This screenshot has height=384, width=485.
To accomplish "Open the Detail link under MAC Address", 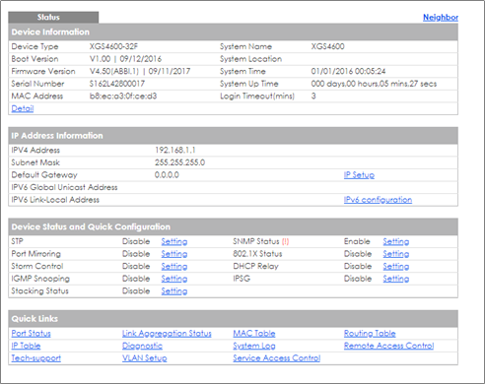I will tap(23, 108).
